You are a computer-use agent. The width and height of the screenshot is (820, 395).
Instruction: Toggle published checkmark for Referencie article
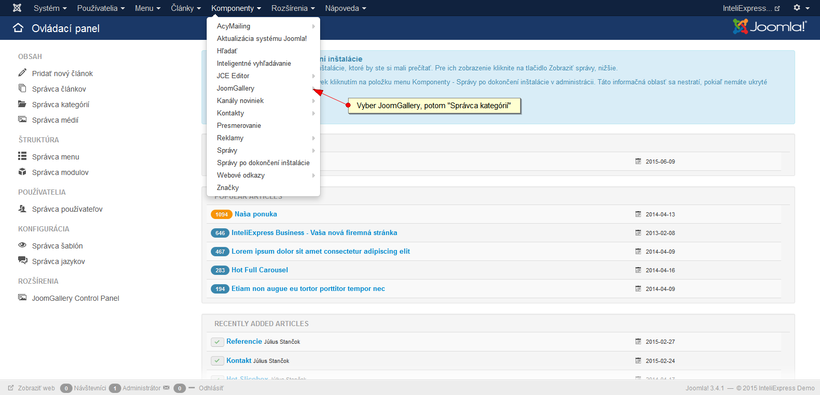pyautogui.click(x=217, y=342)
